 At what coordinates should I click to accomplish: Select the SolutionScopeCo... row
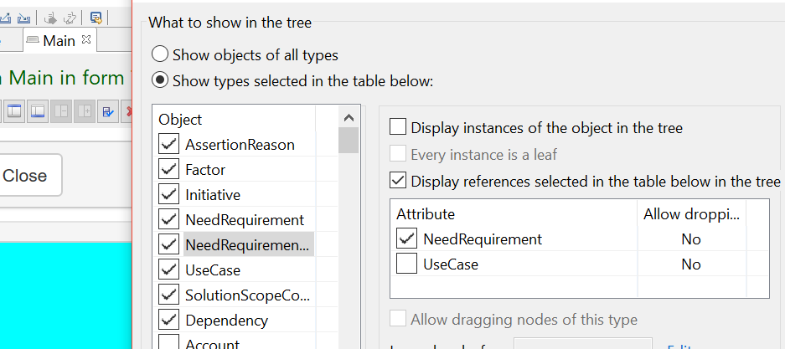pyautogui.click(x=248, y=295)
